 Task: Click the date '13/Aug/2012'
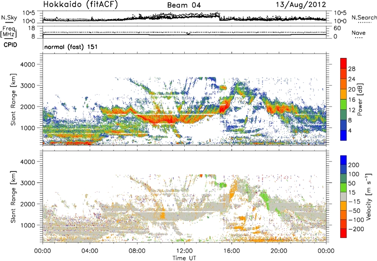pos(301,5)
